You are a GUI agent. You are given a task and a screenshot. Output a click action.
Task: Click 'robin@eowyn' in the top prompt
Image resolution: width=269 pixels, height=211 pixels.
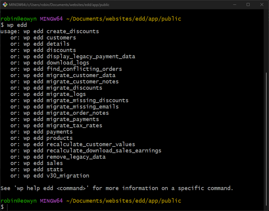click(18, 19)
